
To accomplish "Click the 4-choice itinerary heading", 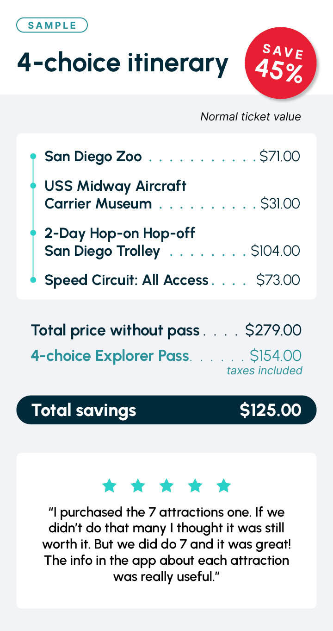I will pyautogui.click(x=123, y=63).
